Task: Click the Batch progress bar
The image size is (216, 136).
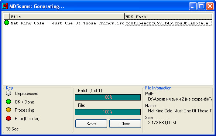Action: [108, 97]
